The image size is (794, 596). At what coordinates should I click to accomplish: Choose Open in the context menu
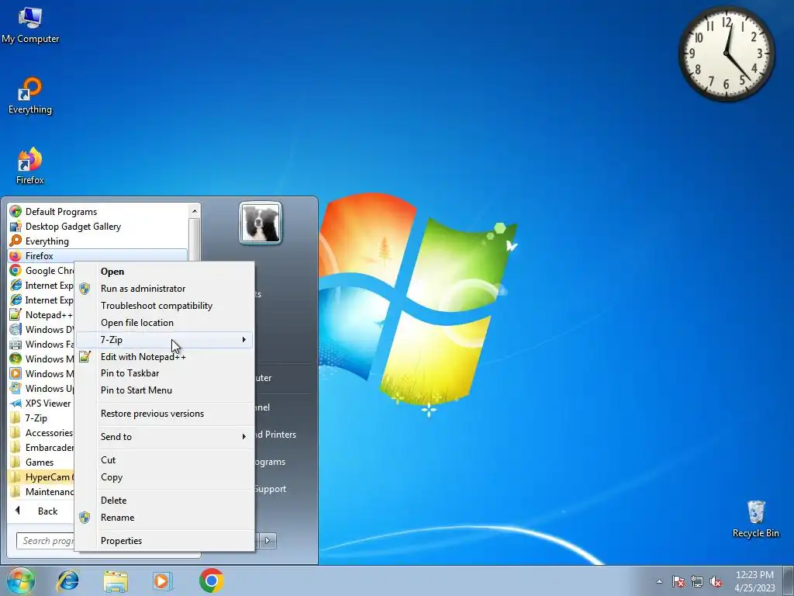click(165, 271)
